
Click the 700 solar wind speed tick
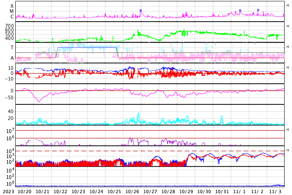pos(10,26)
